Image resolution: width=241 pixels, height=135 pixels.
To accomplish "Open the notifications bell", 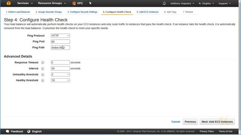I will 164,3.
